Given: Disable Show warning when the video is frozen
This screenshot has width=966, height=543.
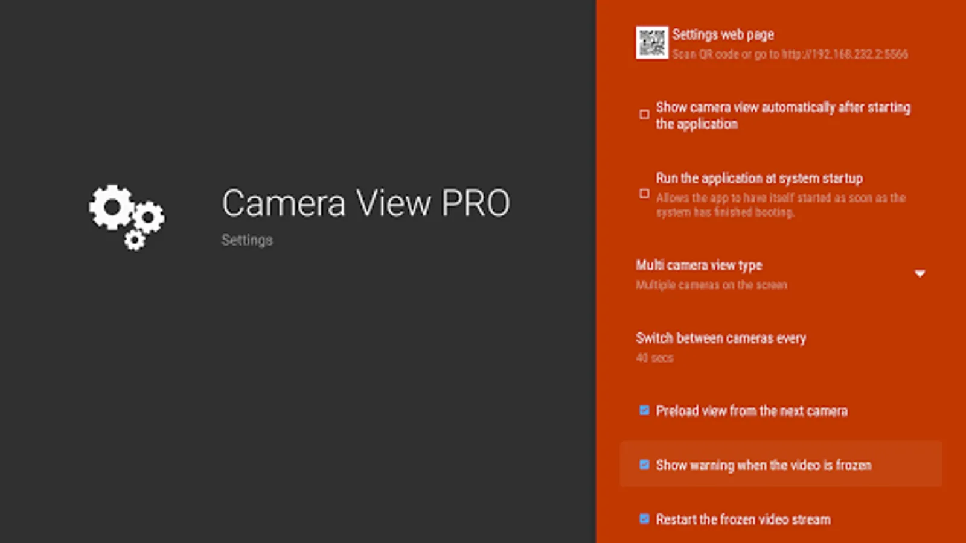Looking at the screenshot, I should coord(644,465).
